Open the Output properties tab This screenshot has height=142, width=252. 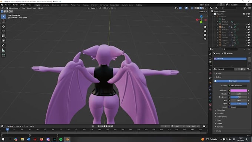210,62
